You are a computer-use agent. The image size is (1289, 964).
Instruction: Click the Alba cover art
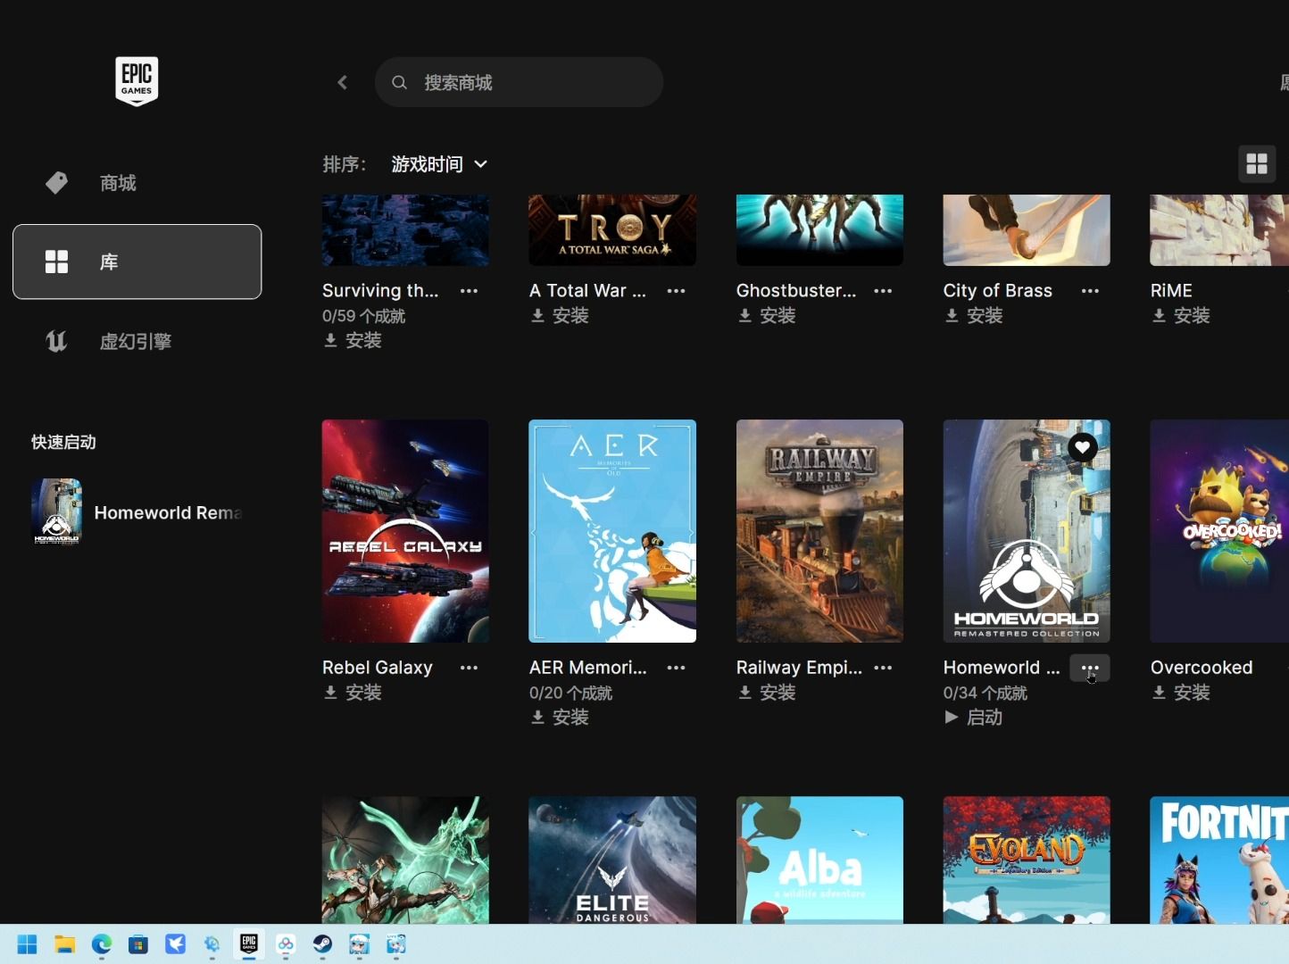(x=819, y=860)
